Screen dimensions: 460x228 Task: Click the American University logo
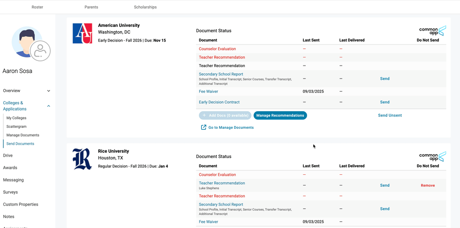pyautogui.click(x=82, y=34)
